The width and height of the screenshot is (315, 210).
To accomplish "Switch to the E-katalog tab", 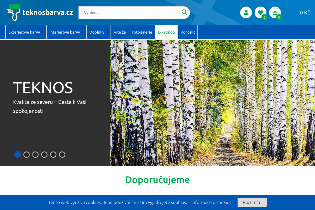I will click(x=166, y=32).
